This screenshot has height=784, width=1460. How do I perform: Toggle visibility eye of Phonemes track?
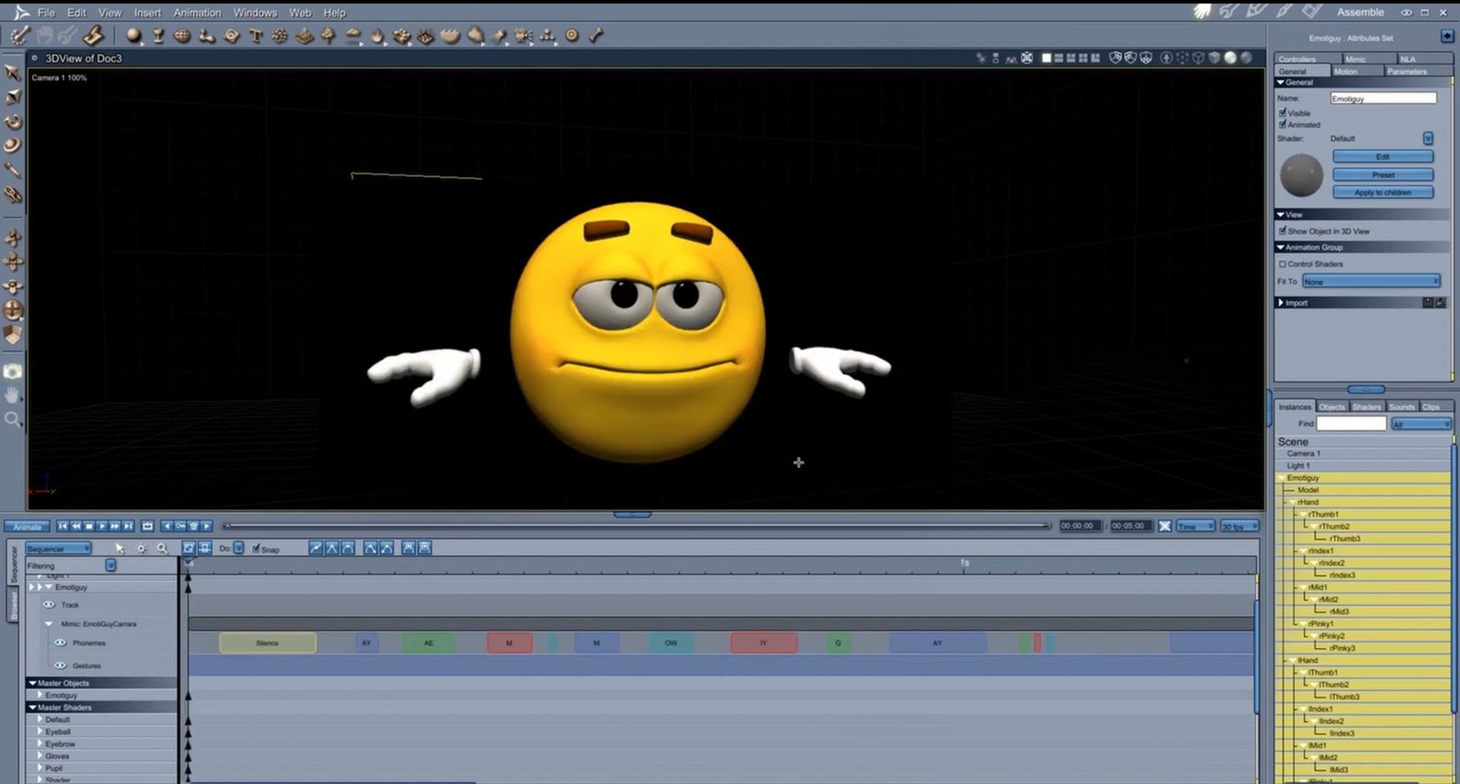[60, 643]
